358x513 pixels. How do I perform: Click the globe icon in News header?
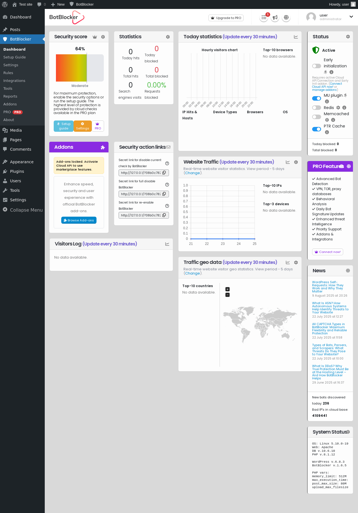tap(348, 271)
